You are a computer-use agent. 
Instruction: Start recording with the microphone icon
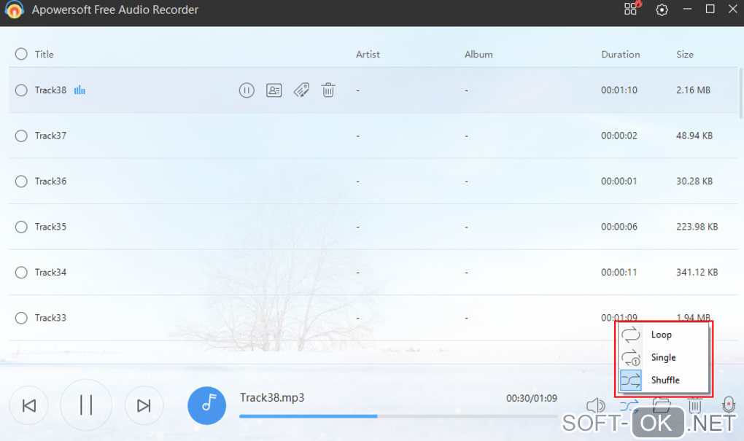[729, 405]
